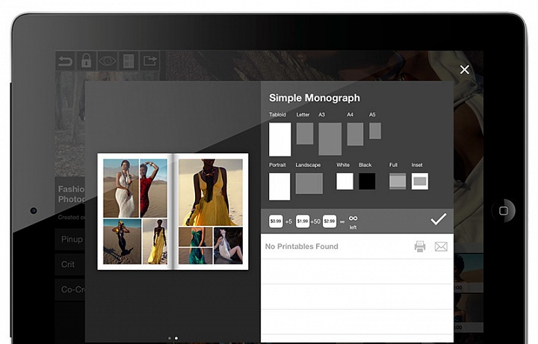Tap the yellow dress photo in preview
This screenshot has height=344, width=538.
click(211, 192)
